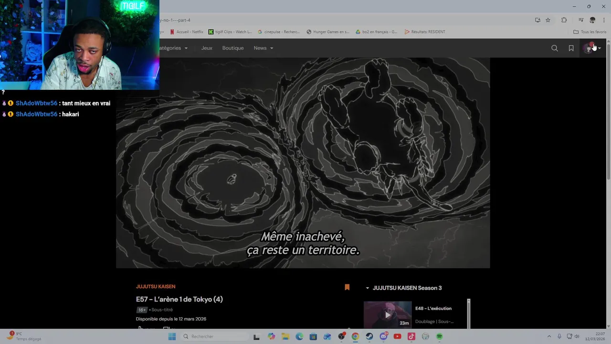611x344 pixels.
Task: Open Microsoft Store from the taskbar
Action: 314,336
